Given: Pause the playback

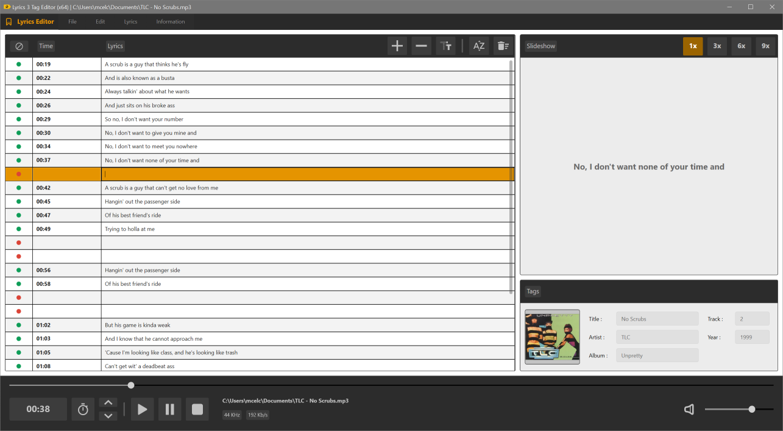Looking at the screenshot, I should (x=170, y=409).
